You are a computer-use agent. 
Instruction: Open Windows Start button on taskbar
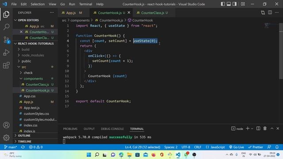point(89,155)
